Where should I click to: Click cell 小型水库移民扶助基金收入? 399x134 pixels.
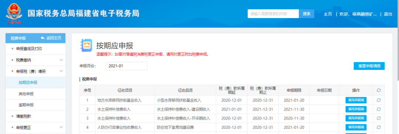(185, 100)
